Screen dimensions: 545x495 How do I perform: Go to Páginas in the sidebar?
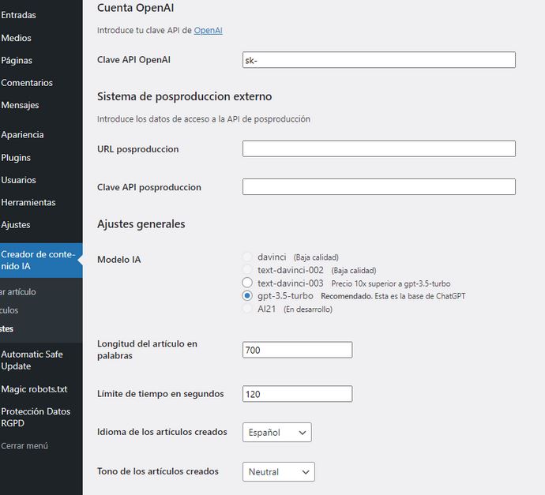(x=17, y=60)
